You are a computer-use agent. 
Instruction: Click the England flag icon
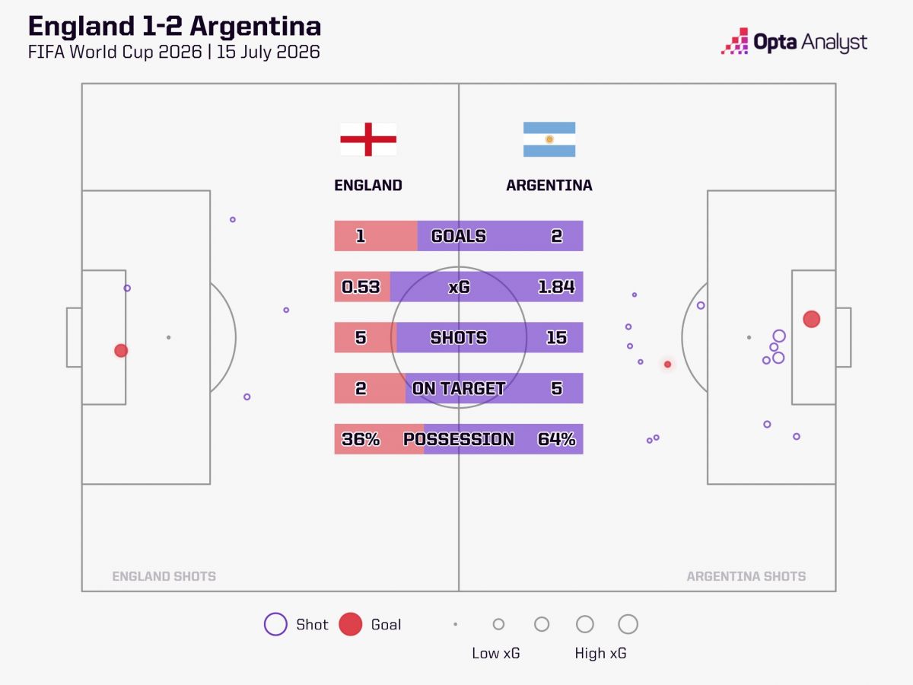368,139
